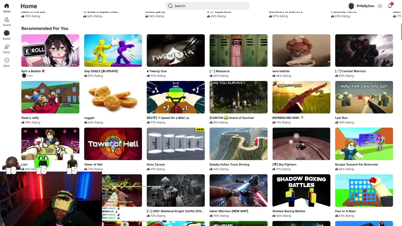Click the Last Run title text
The width and height of the screenshot is (402, 226).
pos(341,118)
